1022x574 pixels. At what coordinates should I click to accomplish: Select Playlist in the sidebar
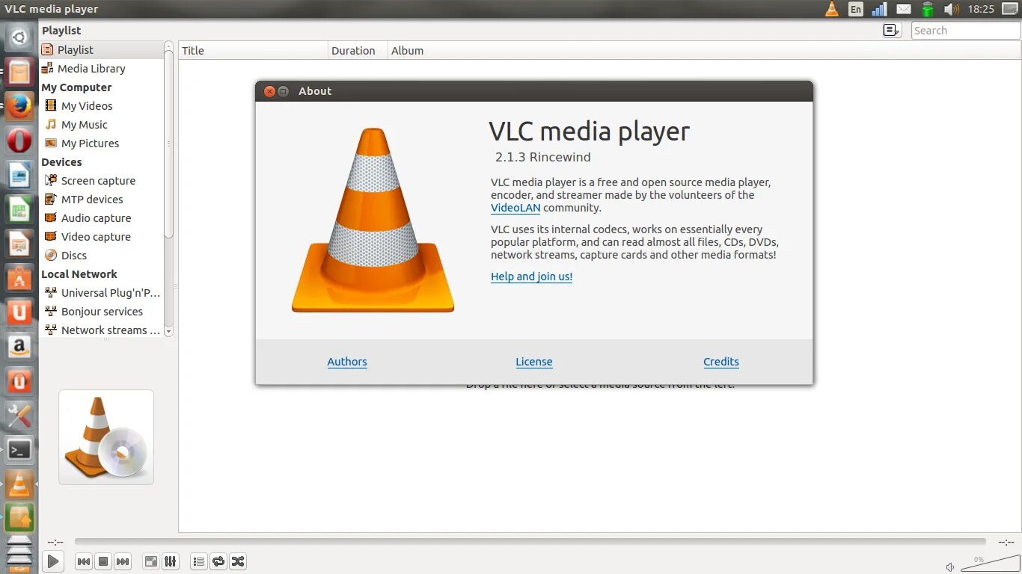point(101,49)
